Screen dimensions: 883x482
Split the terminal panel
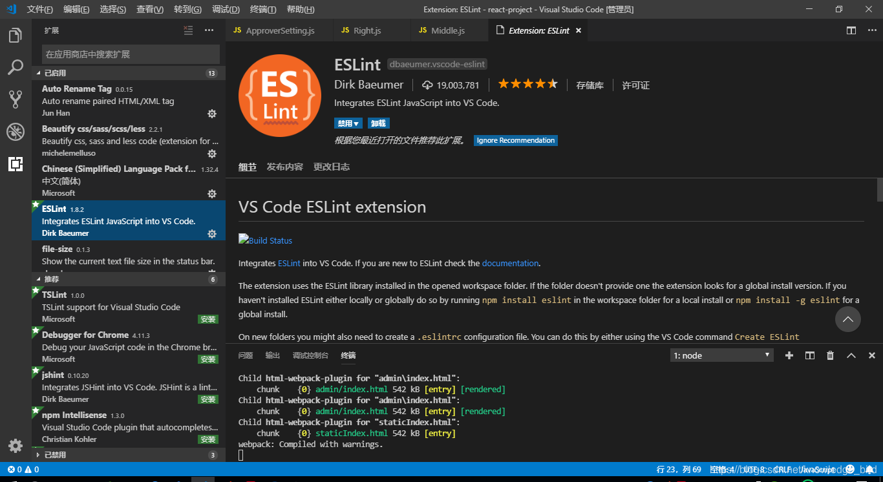click(810, 355)
